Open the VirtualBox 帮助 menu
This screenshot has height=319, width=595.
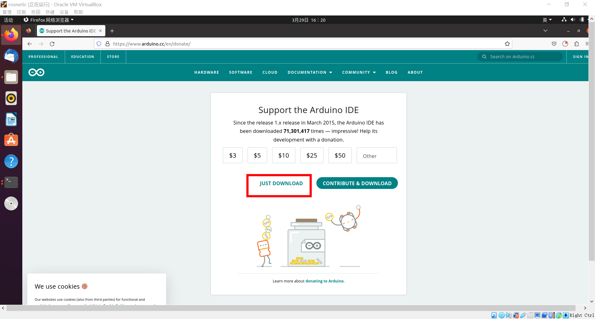78,12
